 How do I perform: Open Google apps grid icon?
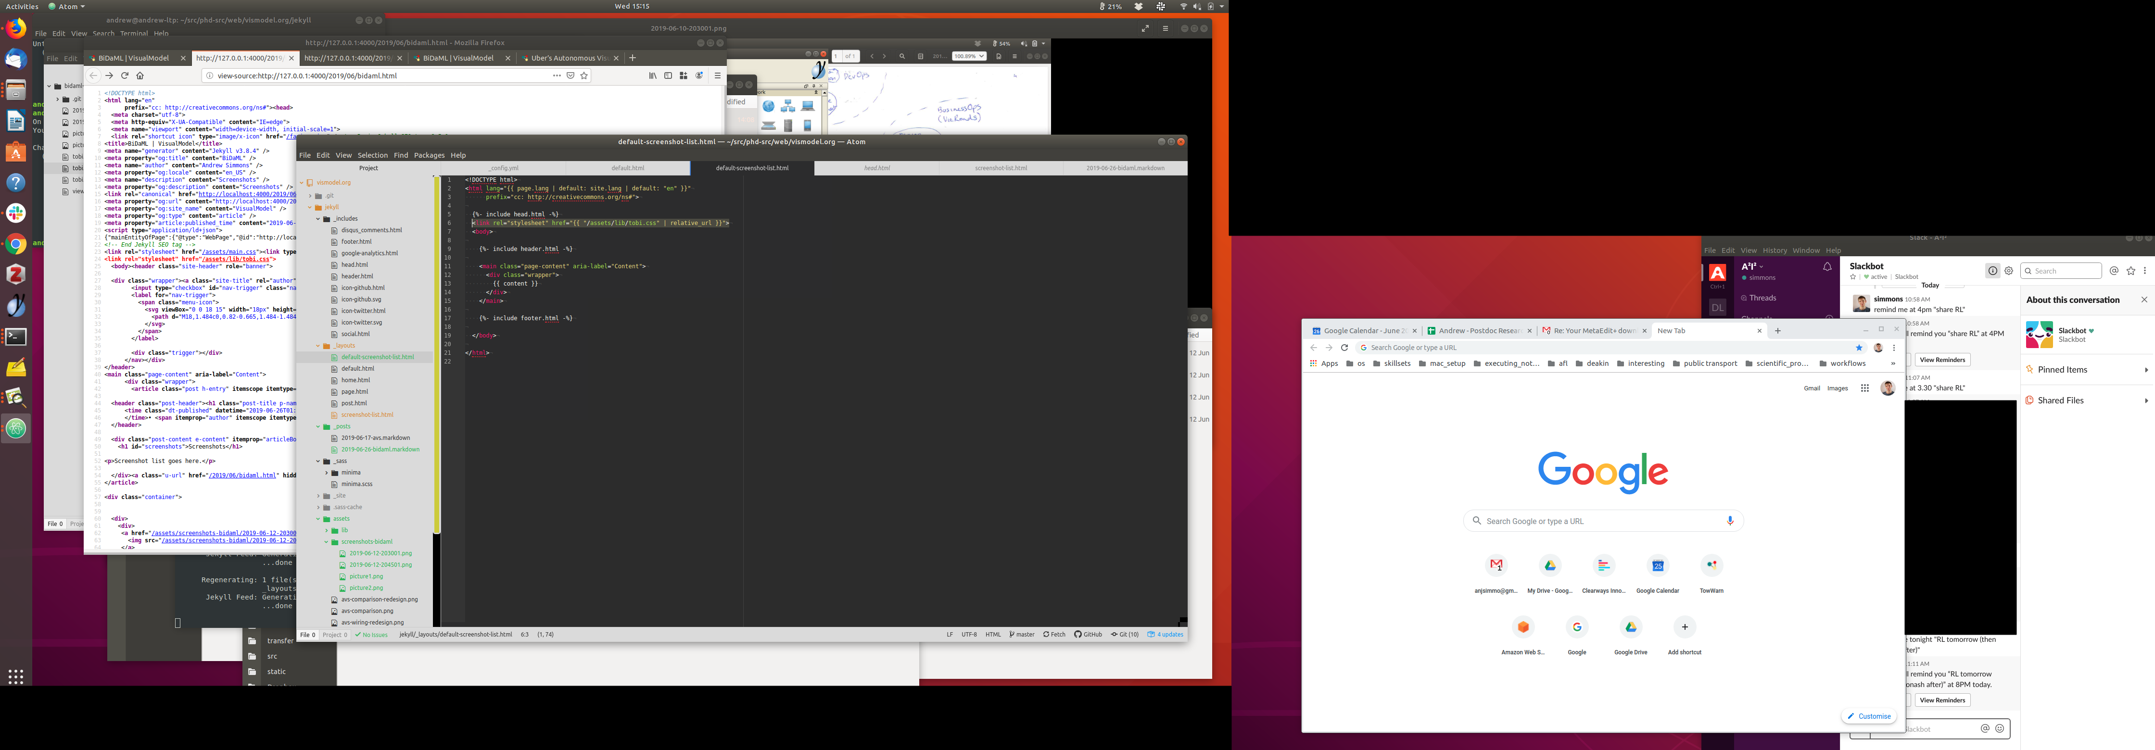coord(1865,388)
